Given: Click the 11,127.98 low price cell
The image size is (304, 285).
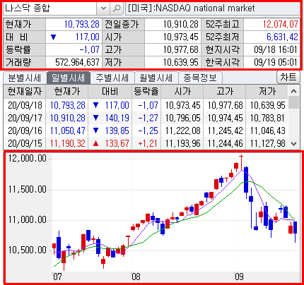Looking at the screenshot, I should [x=267, y=143].
